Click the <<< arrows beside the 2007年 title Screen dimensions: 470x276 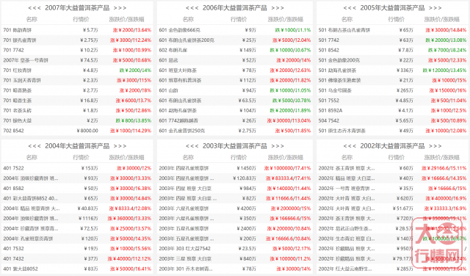(35, 8)
